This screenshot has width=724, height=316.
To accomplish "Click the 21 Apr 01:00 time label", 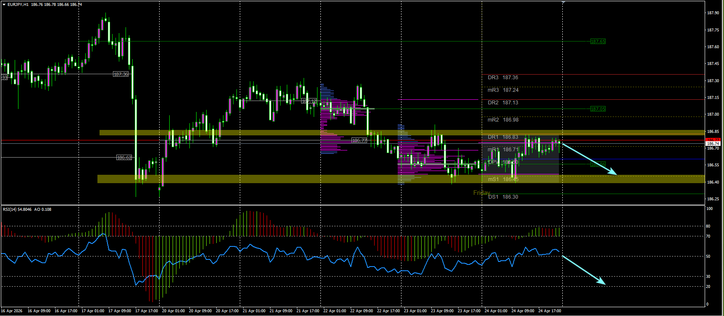I will 254,311.
